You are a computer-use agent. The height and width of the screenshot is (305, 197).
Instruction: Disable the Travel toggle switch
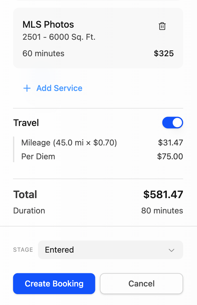click(x=173, y=122)
